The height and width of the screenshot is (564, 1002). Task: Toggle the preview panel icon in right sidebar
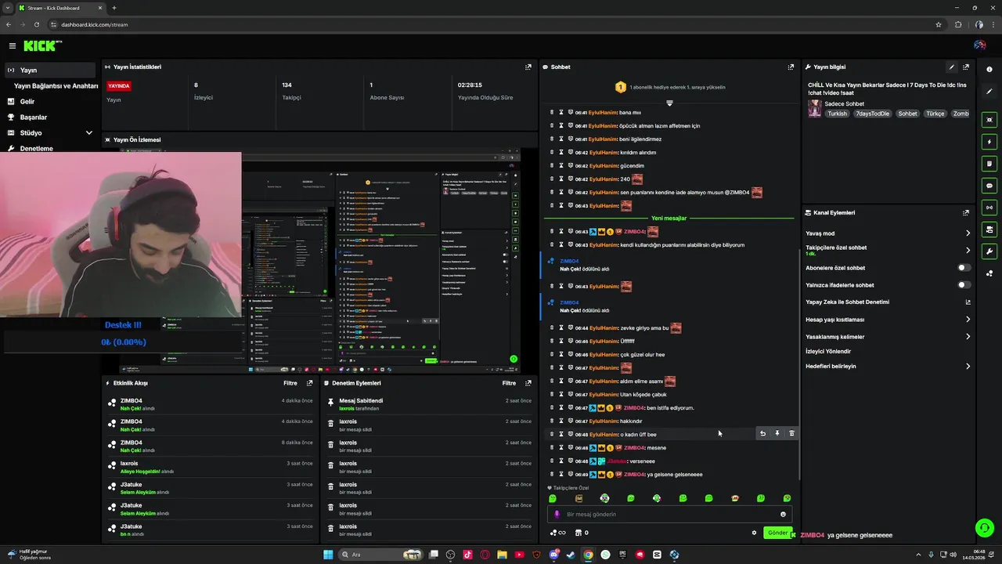[989, 120]
